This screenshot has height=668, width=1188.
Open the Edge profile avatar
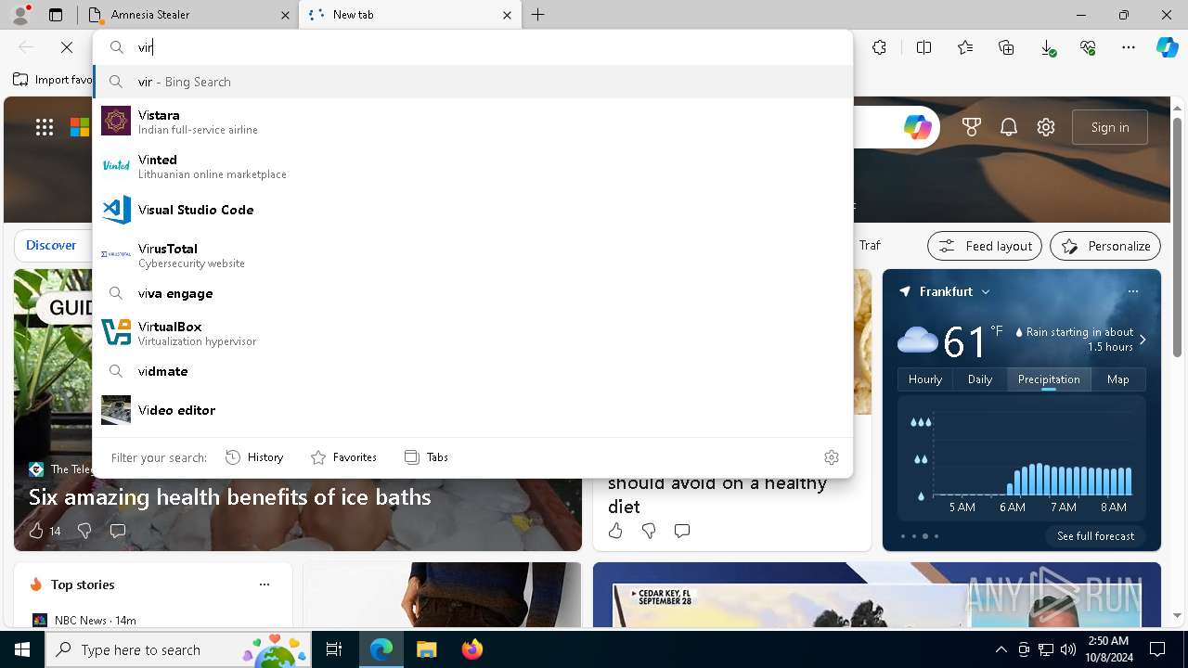point(21,15)
